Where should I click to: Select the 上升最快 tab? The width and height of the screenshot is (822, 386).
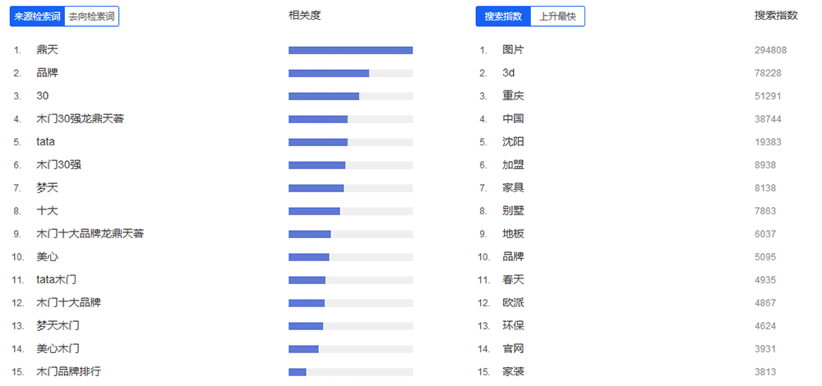557,16
